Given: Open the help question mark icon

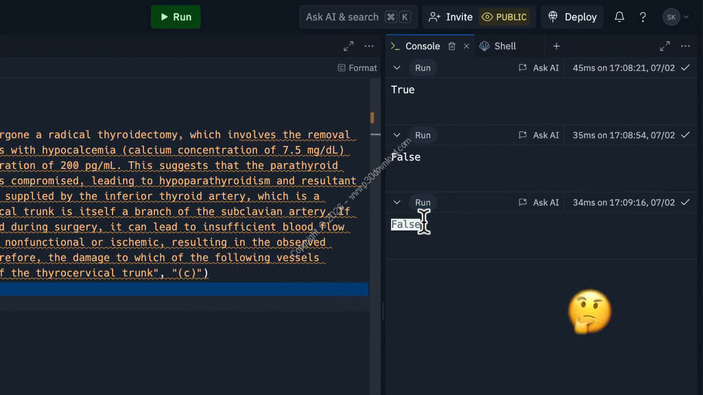Looking at the screenshot, I should click(x=643, y=17).
